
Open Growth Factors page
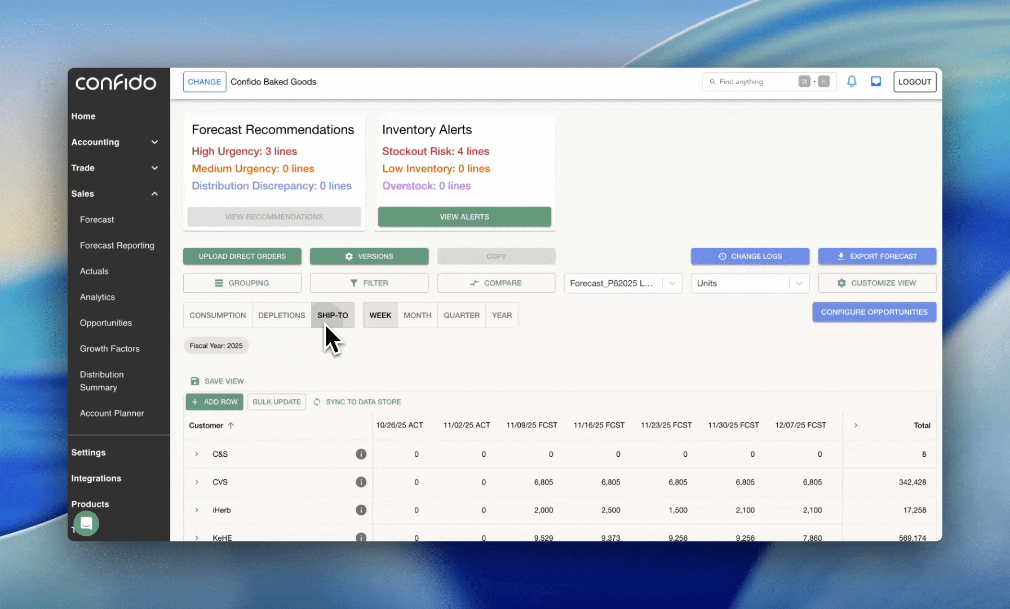coord(110,349)
